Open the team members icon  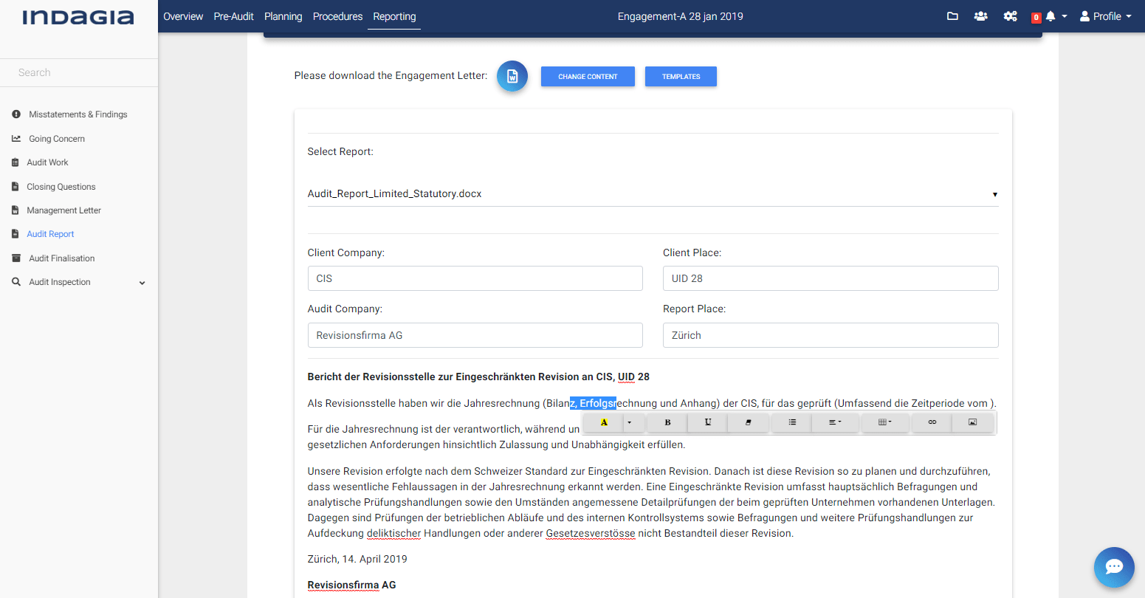click(x=980, y=16)
